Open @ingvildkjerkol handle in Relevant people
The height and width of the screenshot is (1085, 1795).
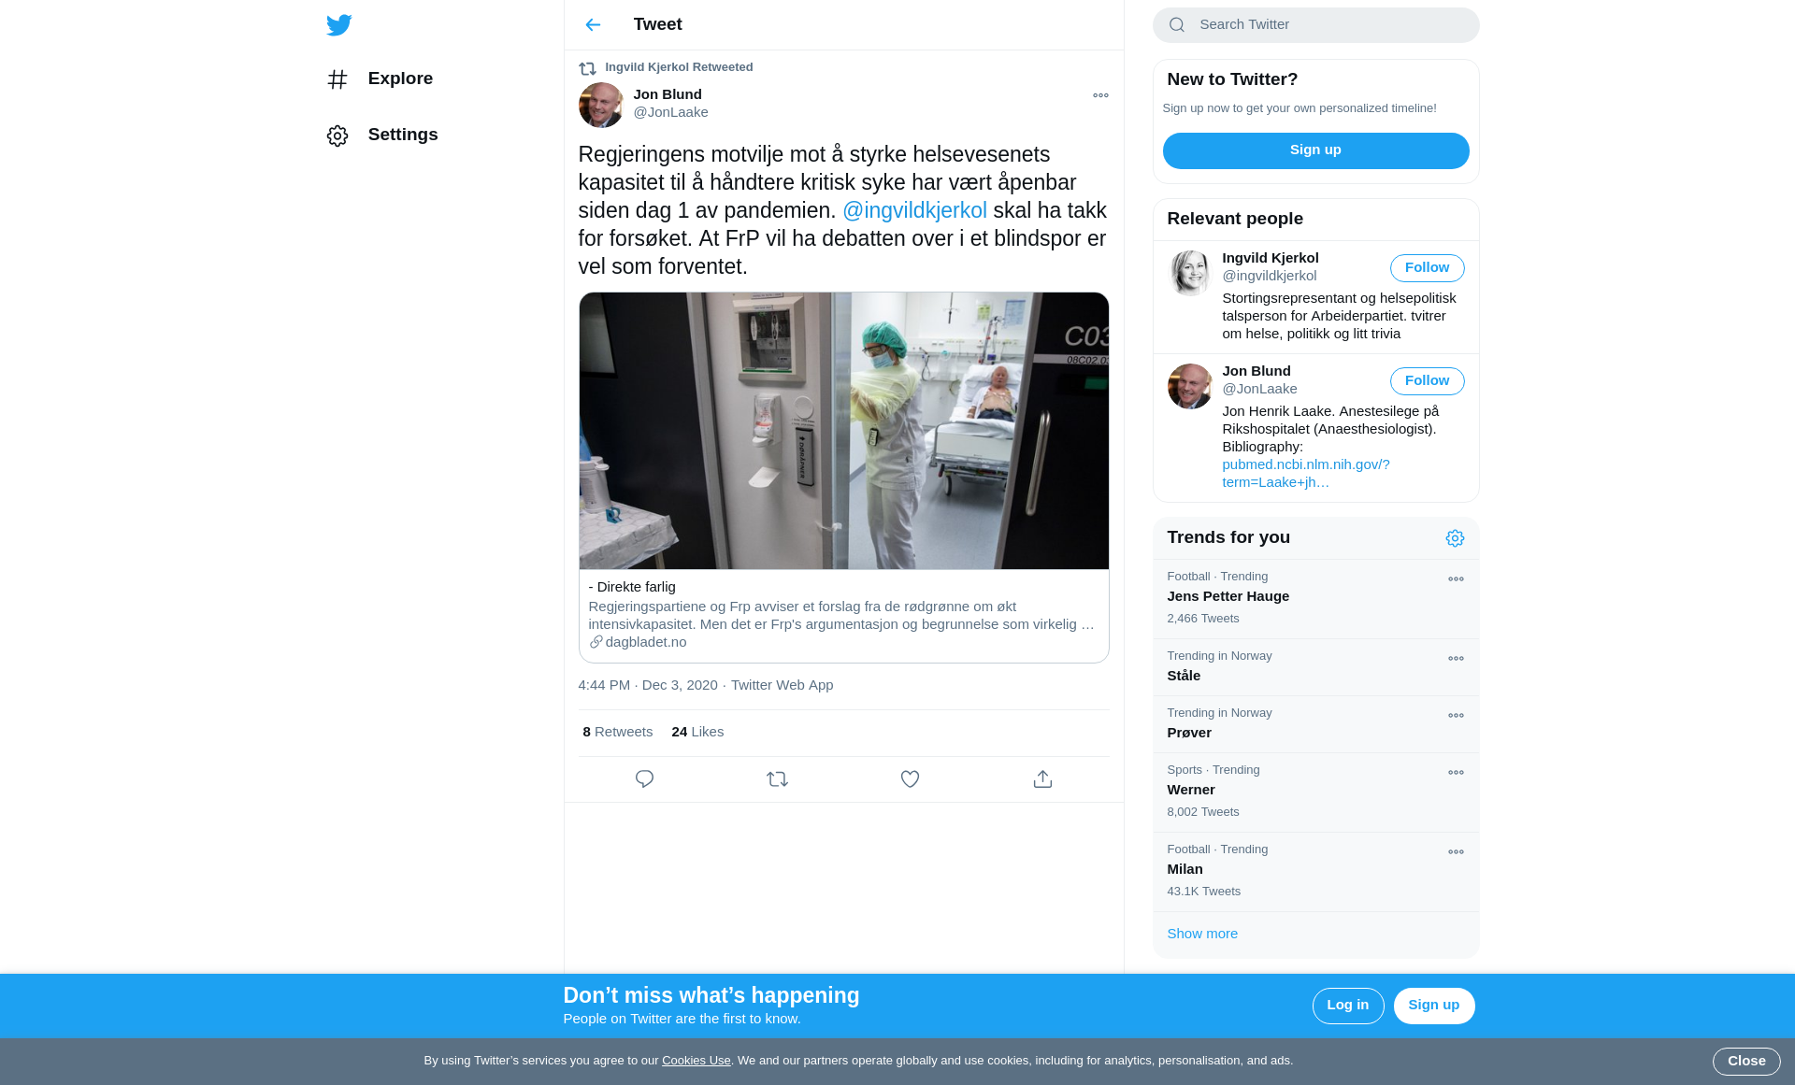pyautogui.click(x=1269, y=276)
